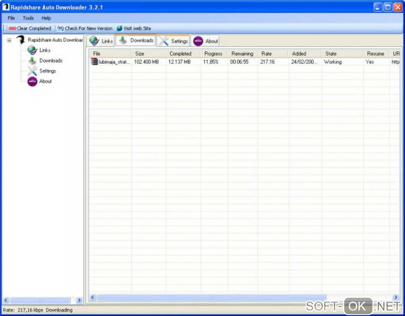
Task: Maximize the Rapidshare Auto Downloader window
Action: [388, 7]
